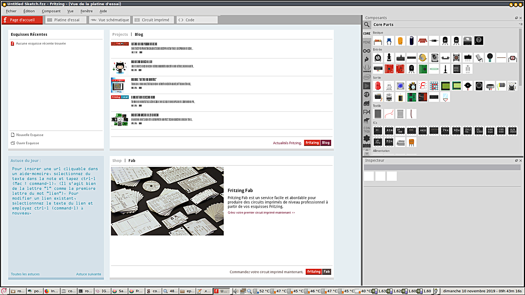Image resolution: width=525 pixels, height=295 pixels.
Task: Select the NPN transistor part
Action: click(x=456, y=41)
